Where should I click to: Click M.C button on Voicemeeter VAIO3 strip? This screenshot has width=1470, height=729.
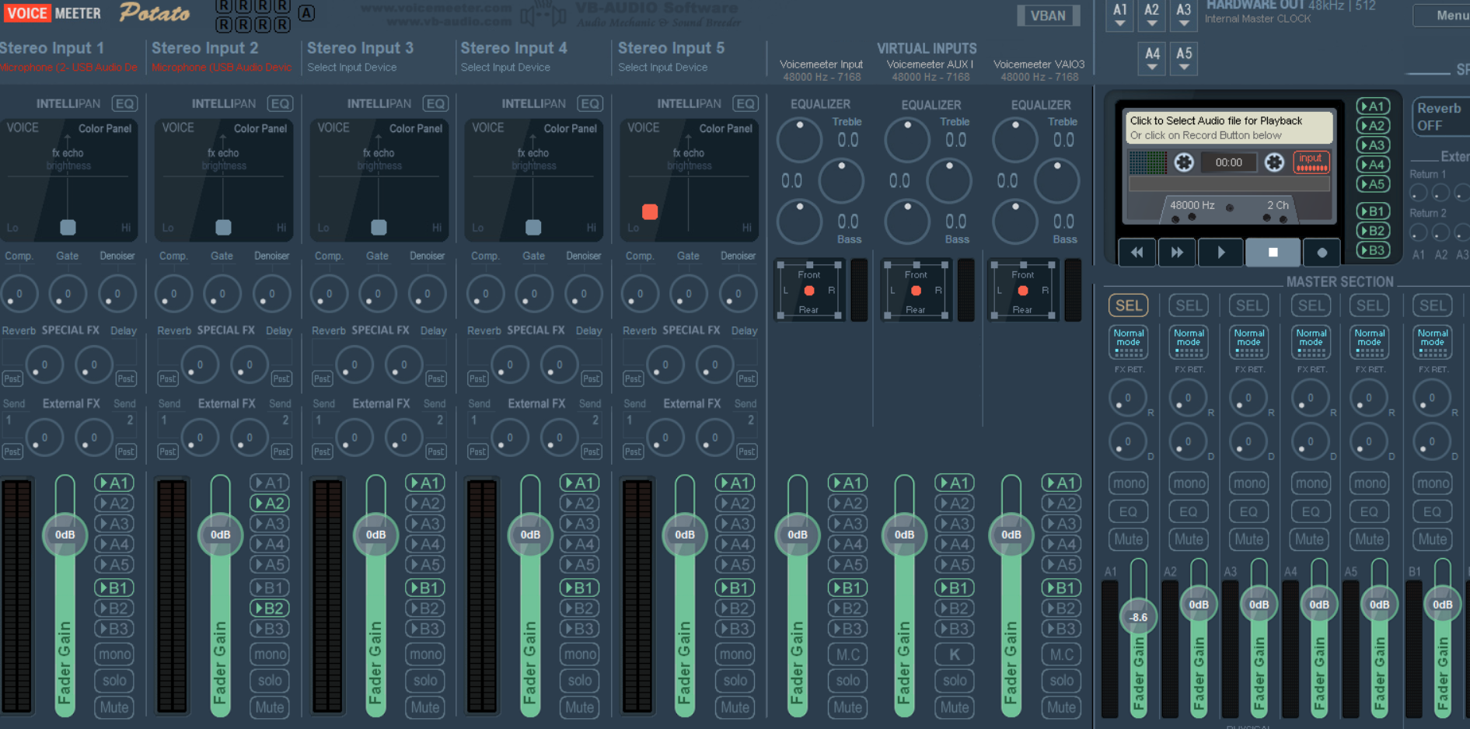coord(1062,654)
